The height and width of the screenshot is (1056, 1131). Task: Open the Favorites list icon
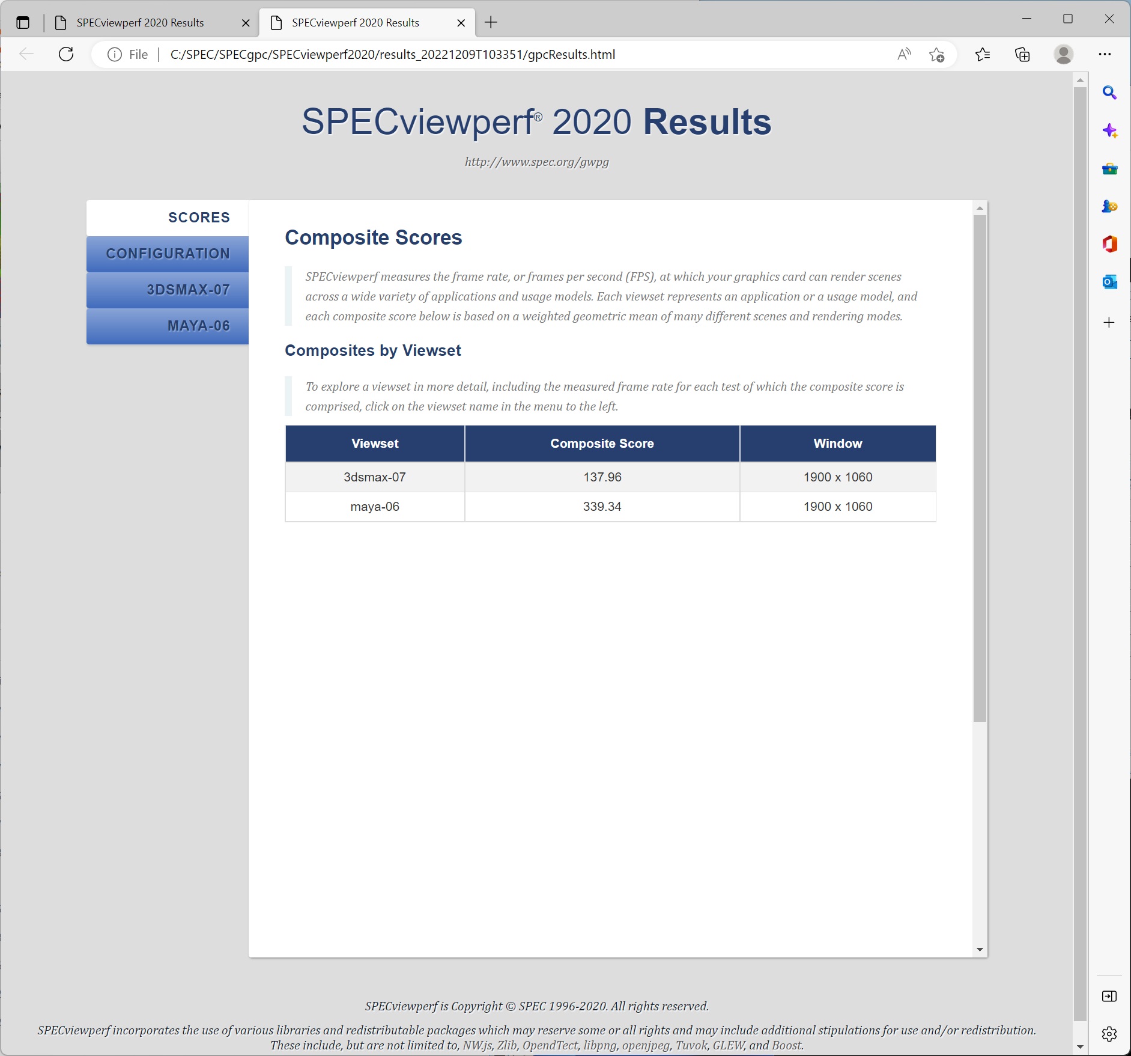coord(983,55)
